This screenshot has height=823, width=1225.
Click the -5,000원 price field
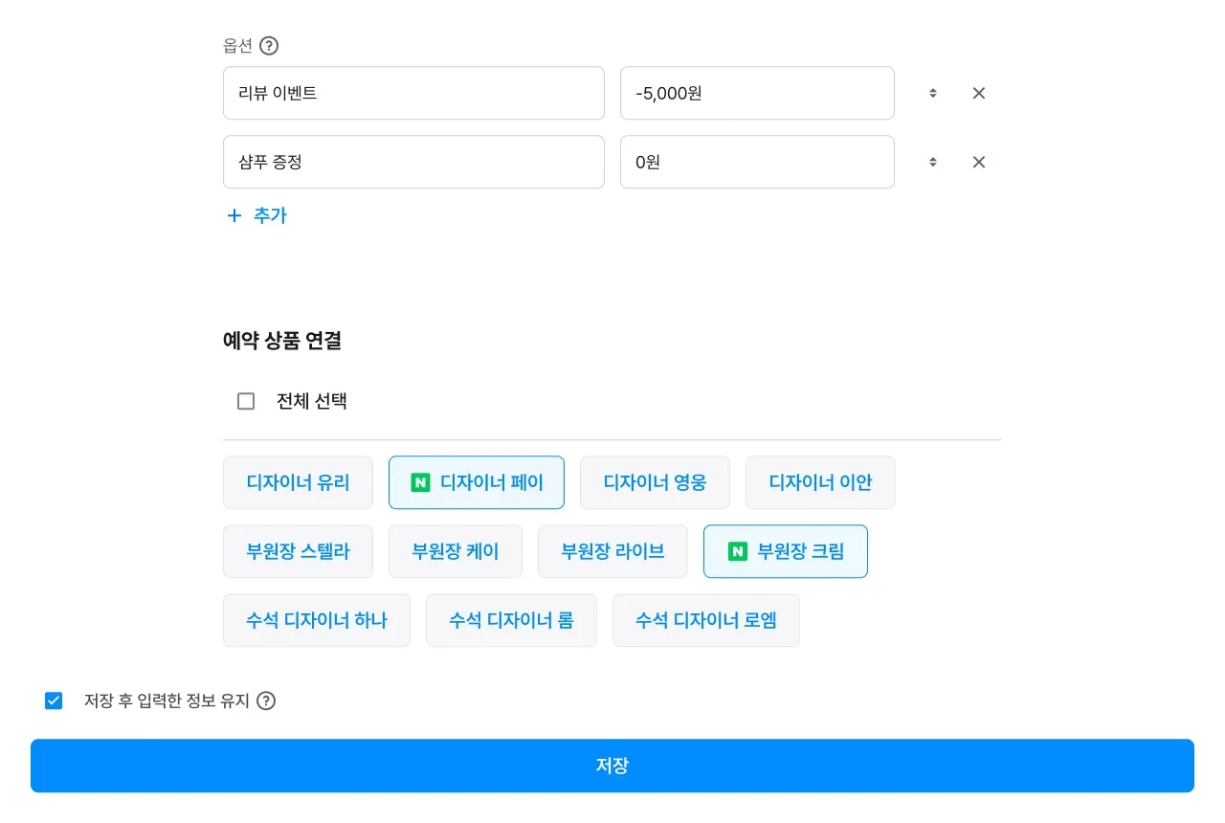pyautogui.click(x=756, y=93)
